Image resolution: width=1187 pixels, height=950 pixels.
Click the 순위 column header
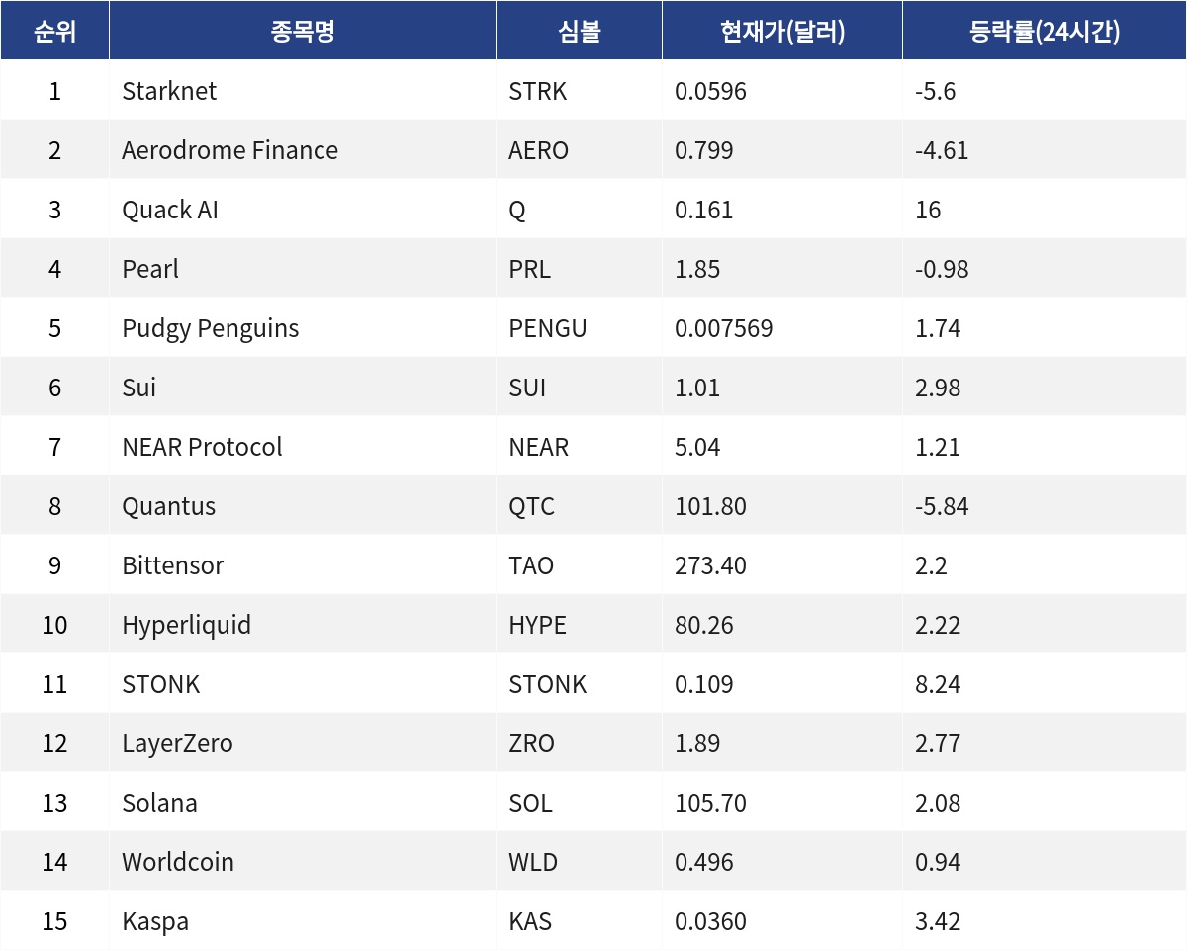[54, 31]
